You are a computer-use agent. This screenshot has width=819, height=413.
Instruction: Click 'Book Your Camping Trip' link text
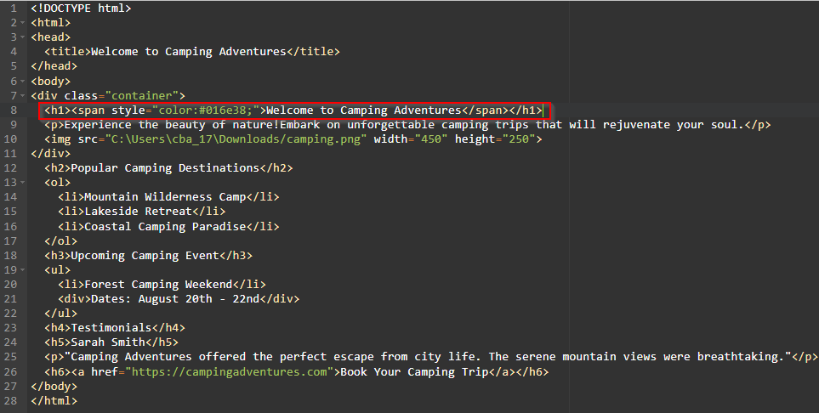pos(414,372)
